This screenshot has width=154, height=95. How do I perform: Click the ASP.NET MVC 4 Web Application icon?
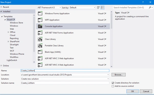(40, 65)
